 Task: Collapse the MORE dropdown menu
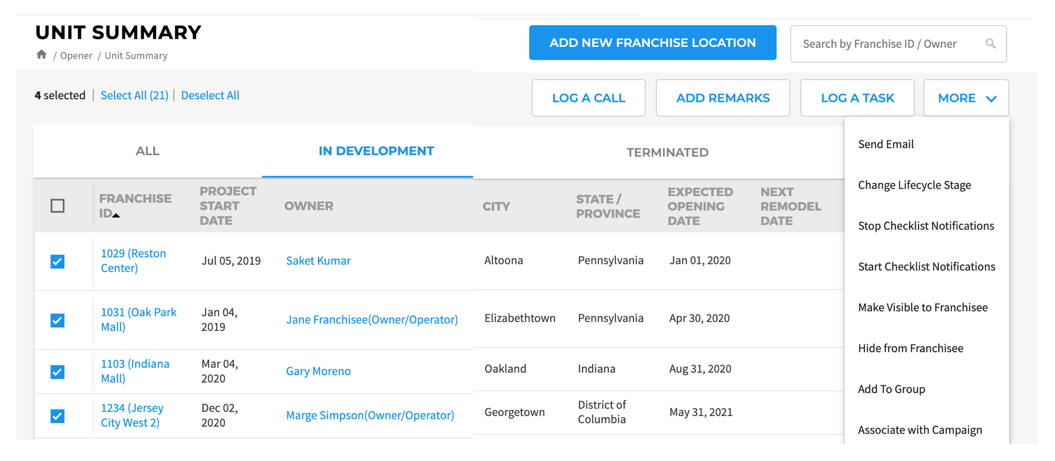[x=966, y=98]
